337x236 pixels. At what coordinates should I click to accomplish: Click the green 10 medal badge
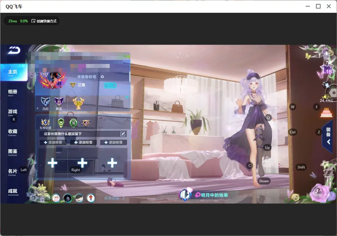click(74, 123)
